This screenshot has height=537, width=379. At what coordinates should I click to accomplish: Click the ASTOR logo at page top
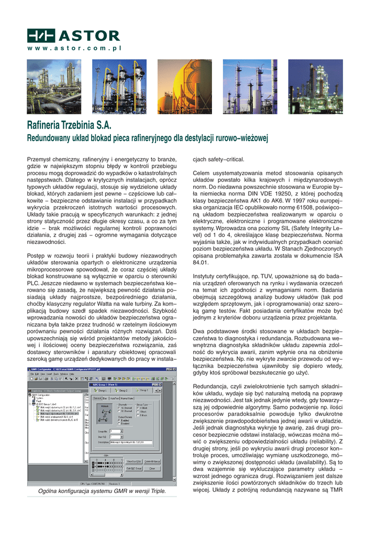coord(74,36)
